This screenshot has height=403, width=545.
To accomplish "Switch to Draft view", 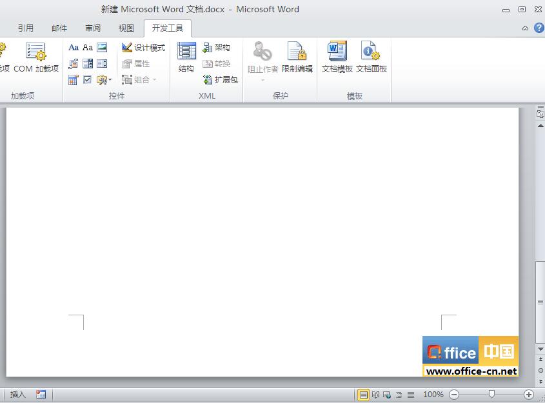I will tap(411, 395).
